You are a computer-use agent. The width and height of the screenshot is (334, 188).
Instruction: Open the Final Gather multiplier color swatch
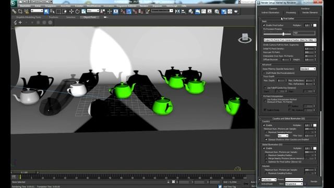click(x=315, y=26)
